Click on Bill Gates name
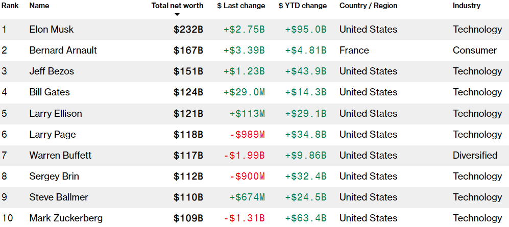The width and height of the screenshot is (509, 227). [50, 92]
